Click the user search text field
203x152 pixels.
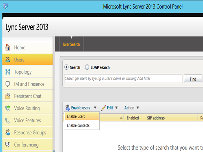(123, 79)
